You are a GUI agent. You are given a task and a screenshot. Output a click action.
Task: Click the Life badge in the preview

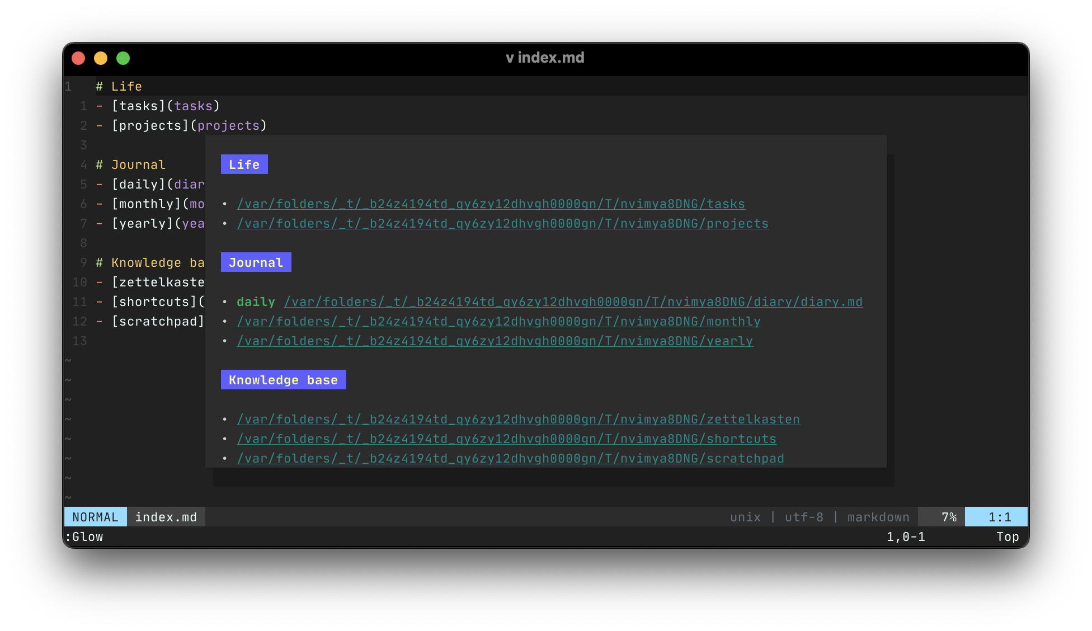244,164
